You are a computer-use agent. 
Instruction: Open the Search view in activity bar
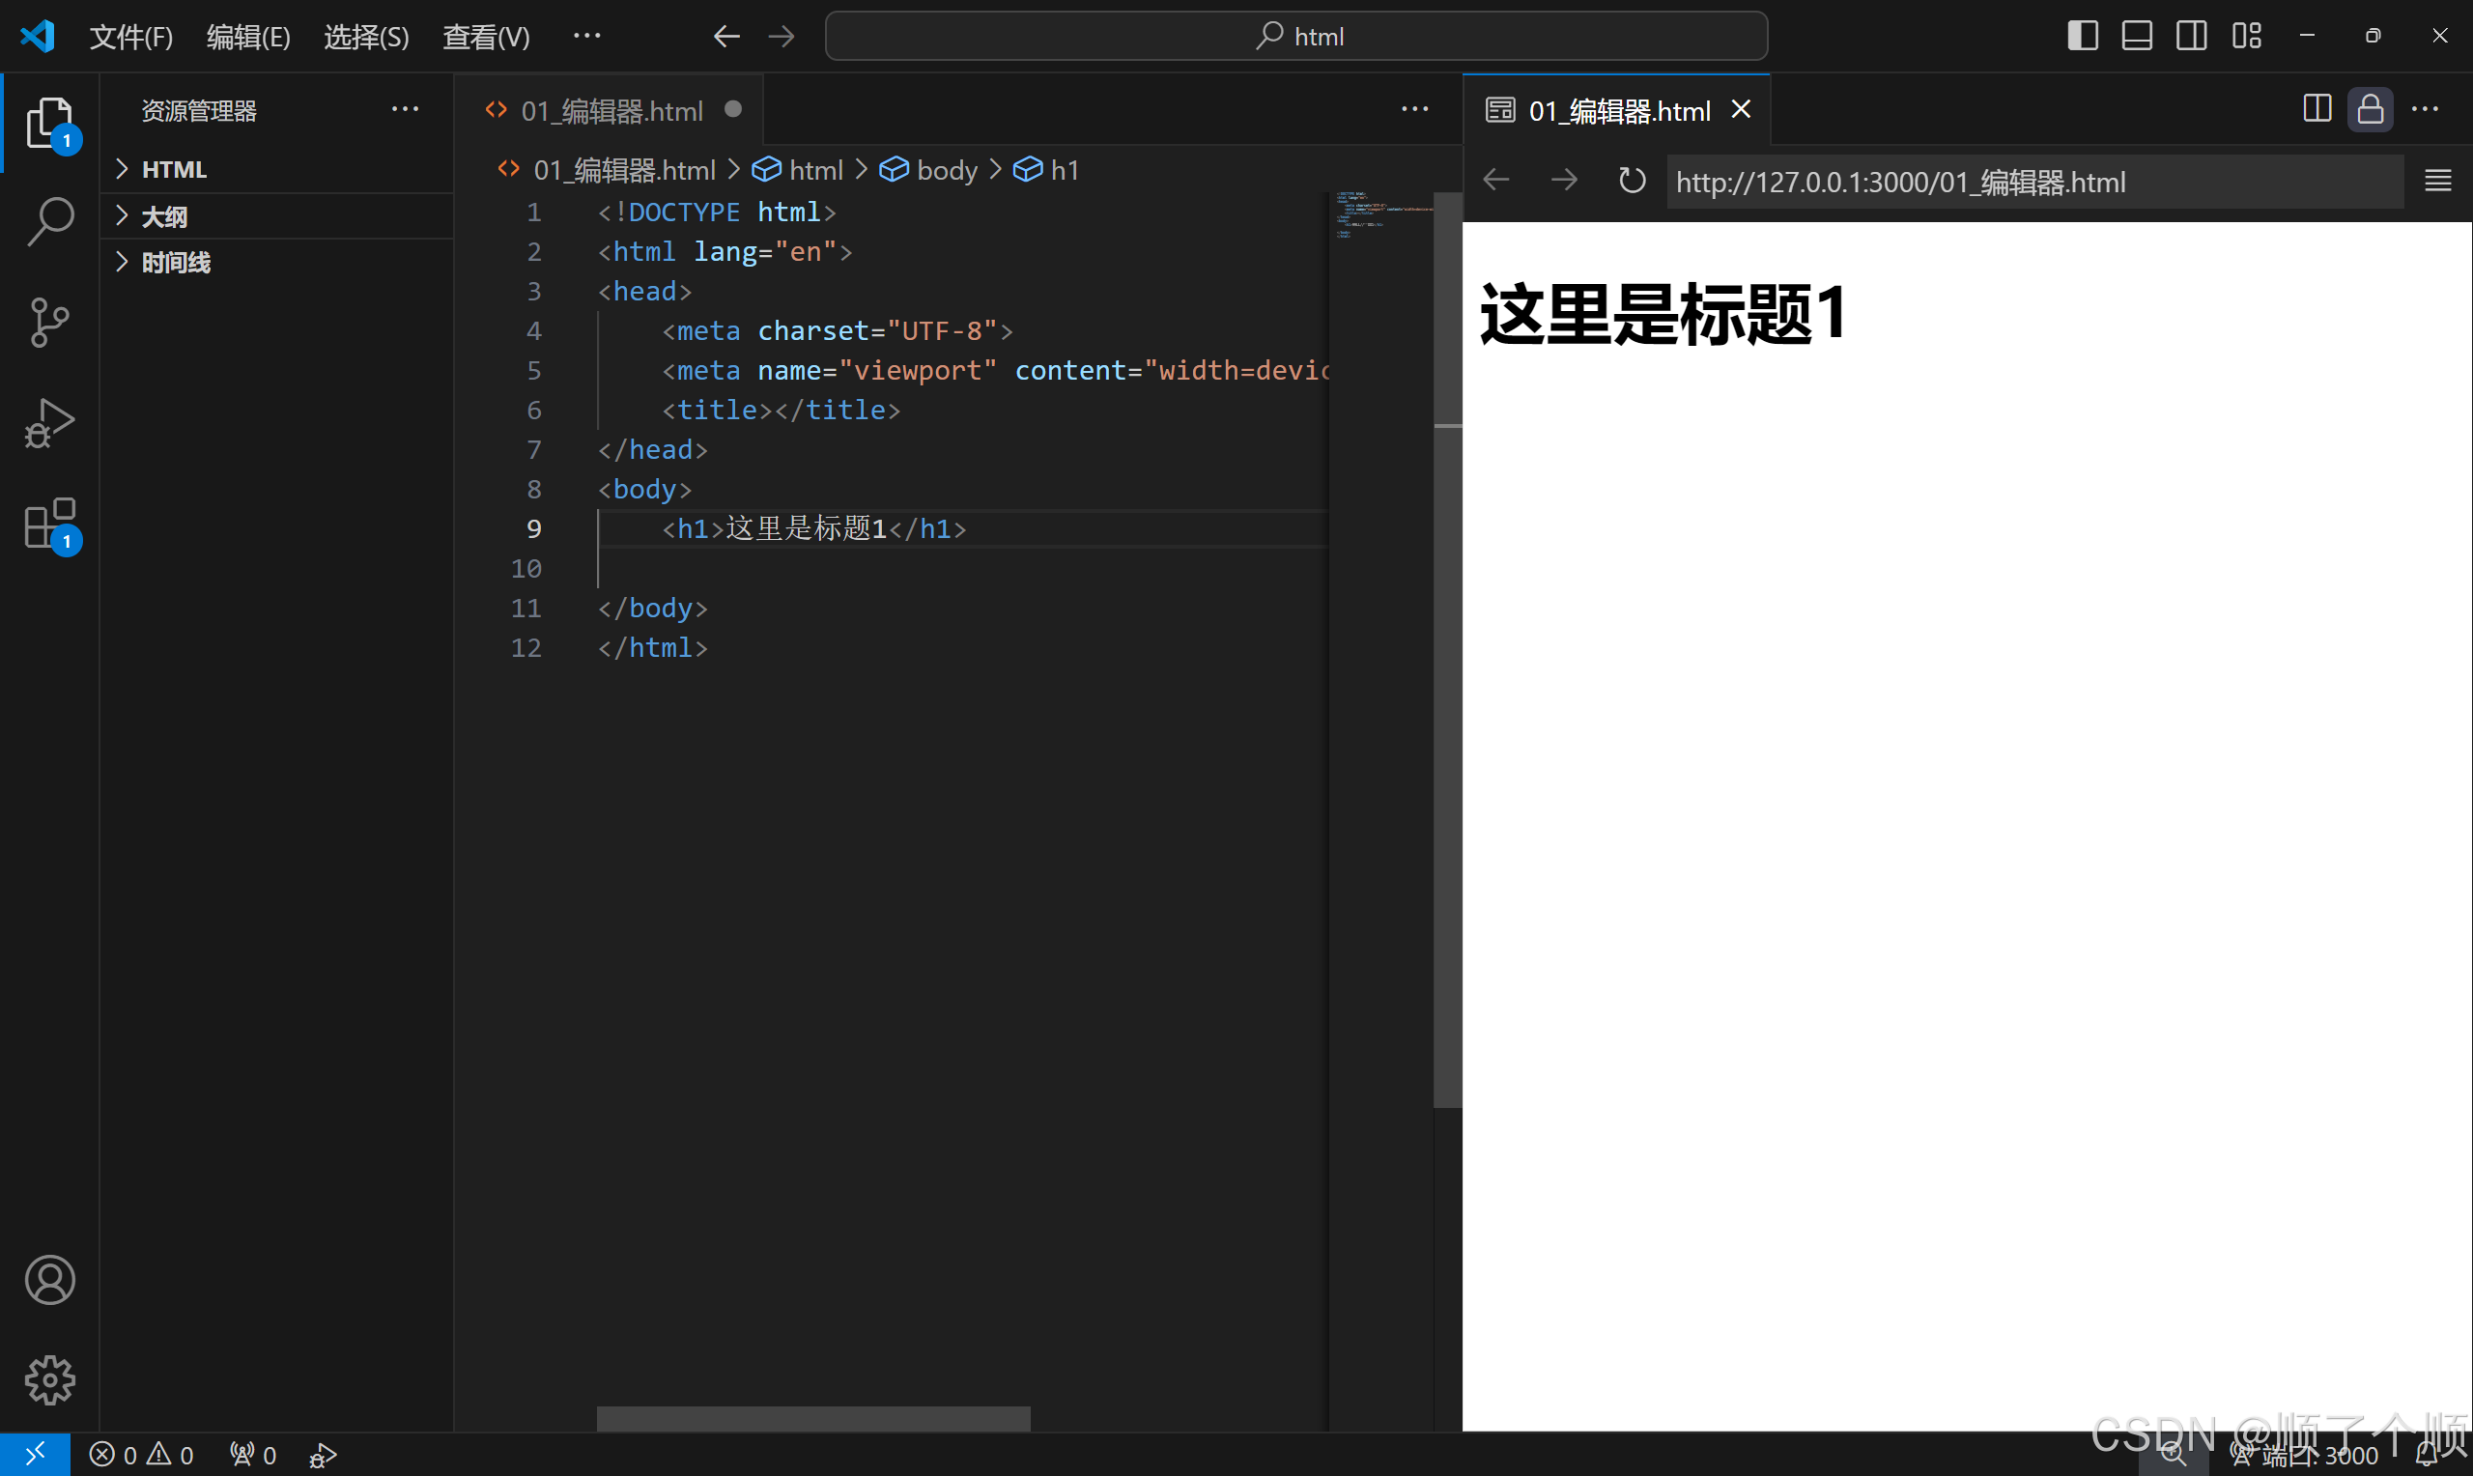point(49,221)
